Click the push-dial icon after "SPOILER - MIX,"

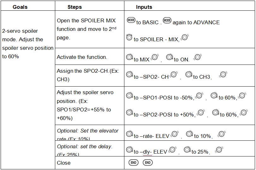pos(185,38)
